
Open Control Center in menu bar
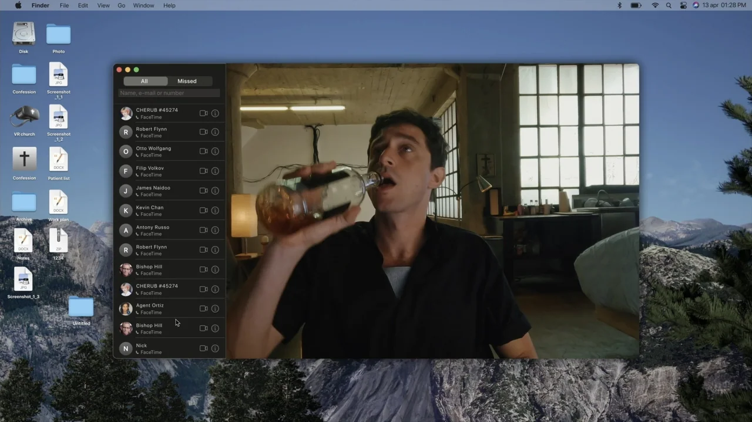(x=683, y=5)
